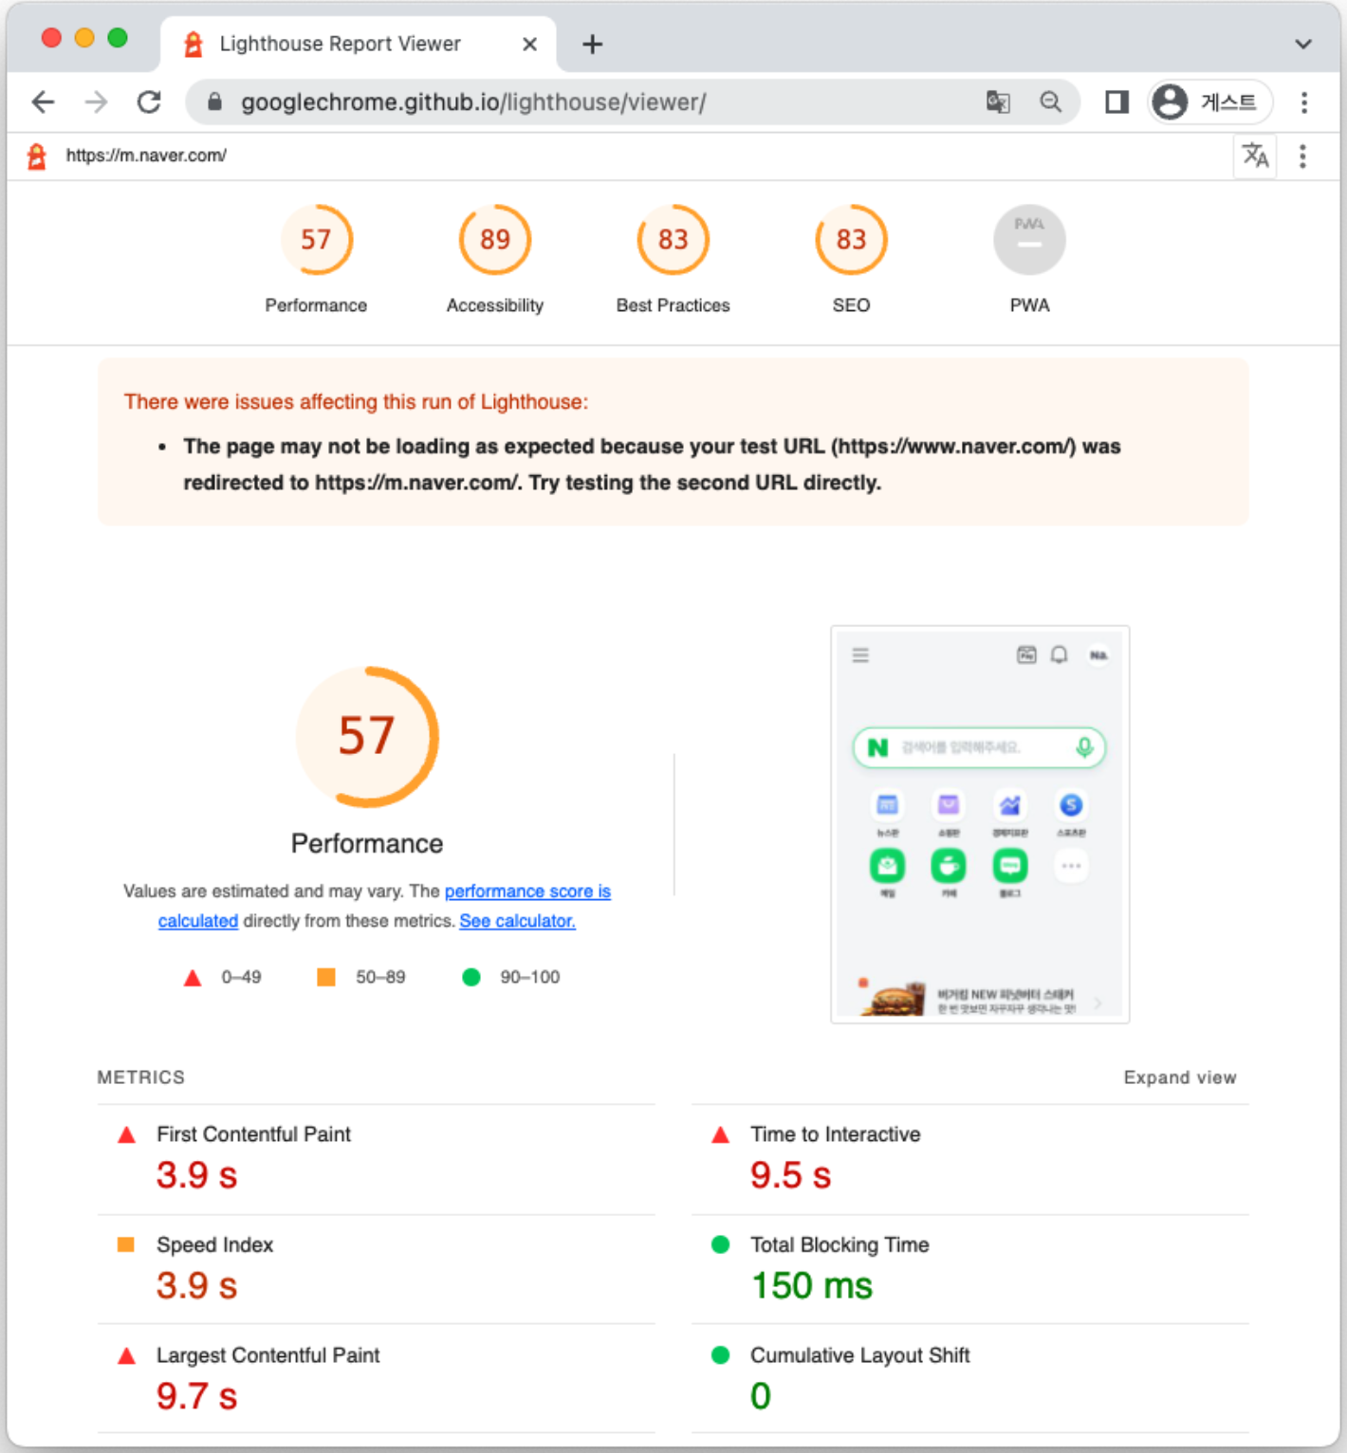Click the red triangle beside Time to Interactive
Image resolution: width=1347 pixels, height=1453 pixels.
coord(721,1134)
